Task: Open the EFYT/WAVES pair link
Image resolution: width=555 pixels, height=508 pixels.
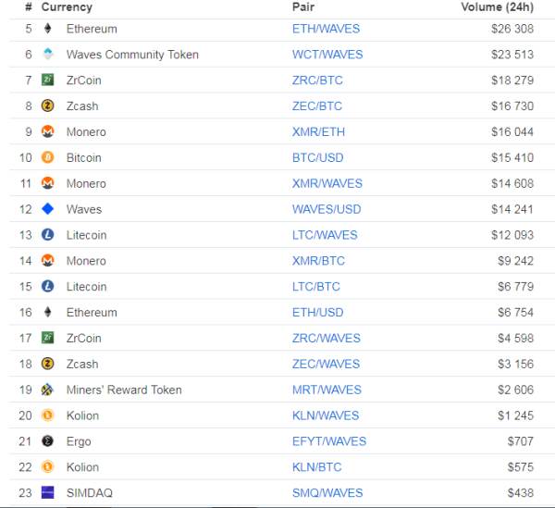Action: pos(328,441)
